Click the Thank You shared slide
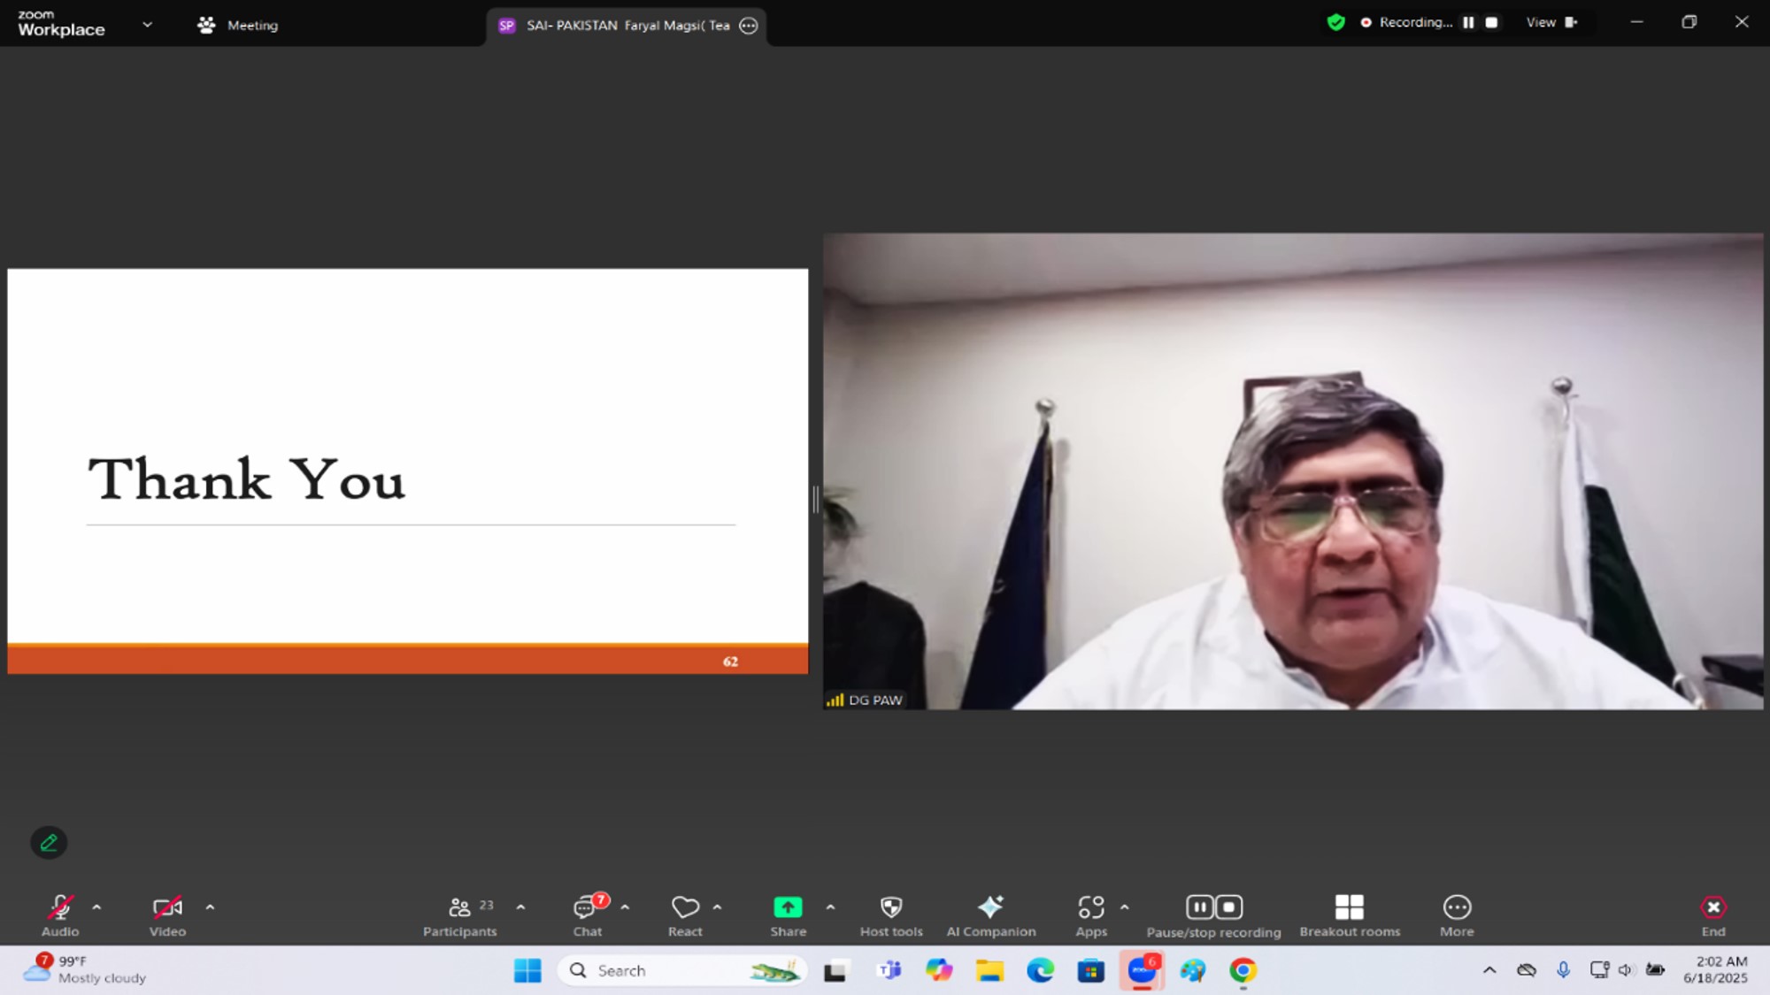This screenshot has height=995, width=1770. [408, 471]
